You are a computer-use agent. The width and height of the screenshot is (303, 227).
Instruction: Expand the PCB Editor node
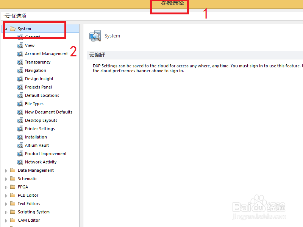point(6,196)
